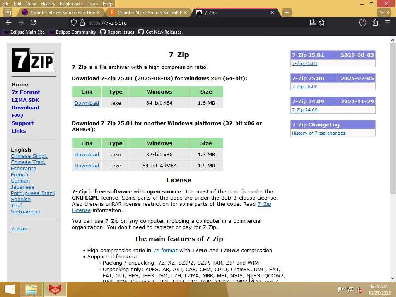Go to the Download sidebar page
Image resolution: width=396 pixels, height=297 pixels.
pos(25,108)
